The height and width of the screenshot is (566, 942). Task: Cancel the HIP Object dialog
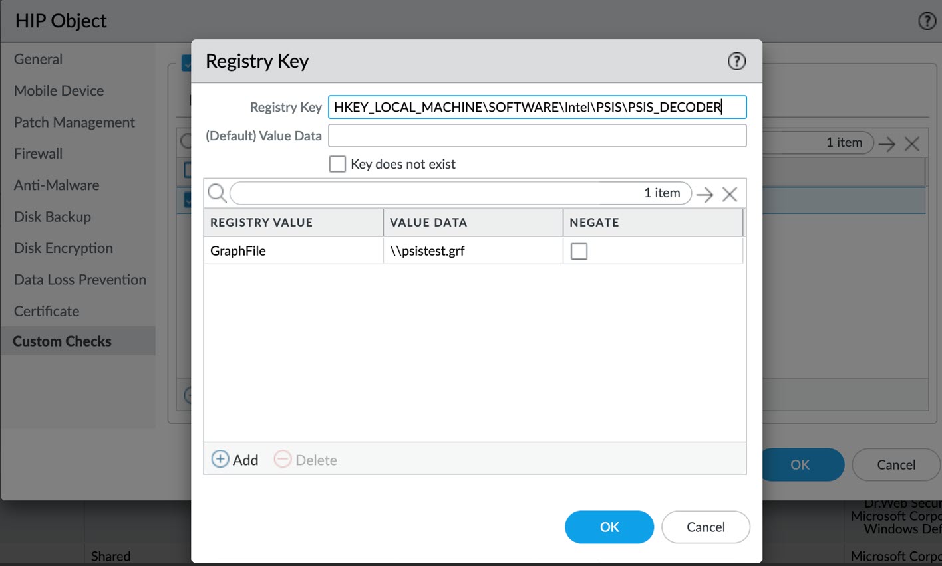point(895,465)
